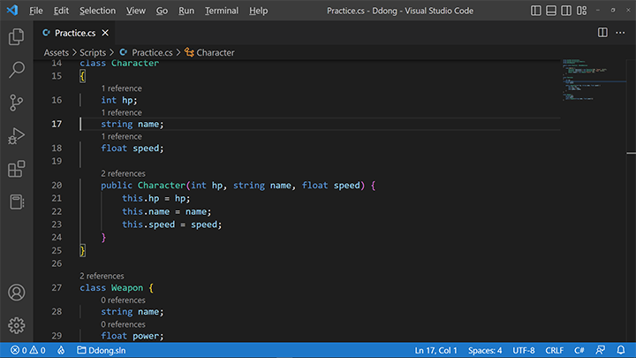The width and height of the screenshot is (636, 358).
Task: Change indentation via Spaces: 4
Action: point(485,350)
